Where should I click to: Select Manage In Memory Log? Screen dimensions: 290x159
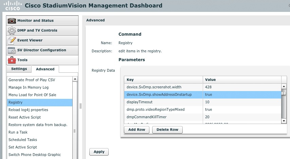(x=40, y=87)
